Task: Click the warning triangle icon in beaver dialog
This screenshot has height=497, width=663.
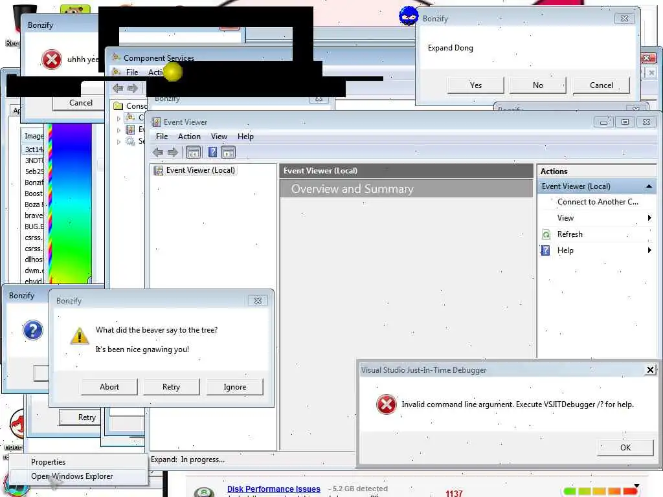Action: (x=79, y=337)
